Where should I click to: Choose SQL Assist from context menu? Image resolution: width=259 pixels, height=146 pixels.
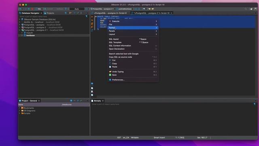click(x=133, y=39)
